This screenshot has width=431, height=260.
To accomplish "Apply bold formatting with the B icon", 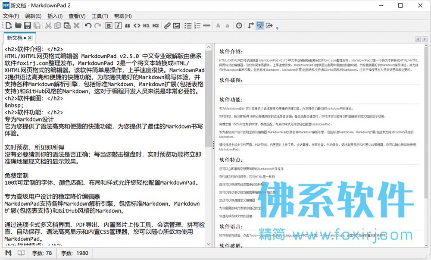I will coord(109,25).
